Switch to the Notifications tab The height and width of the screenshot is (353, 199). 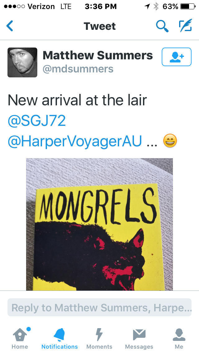(59, 338)
